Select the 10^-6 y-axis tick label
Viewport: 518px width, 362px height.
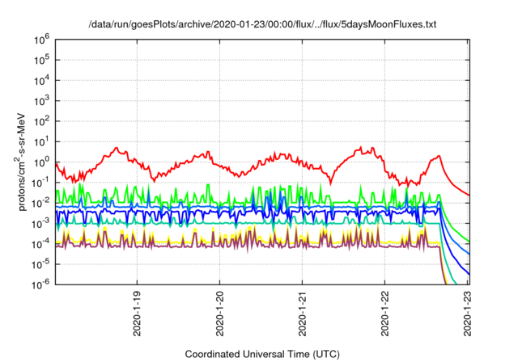click(41, 285)
